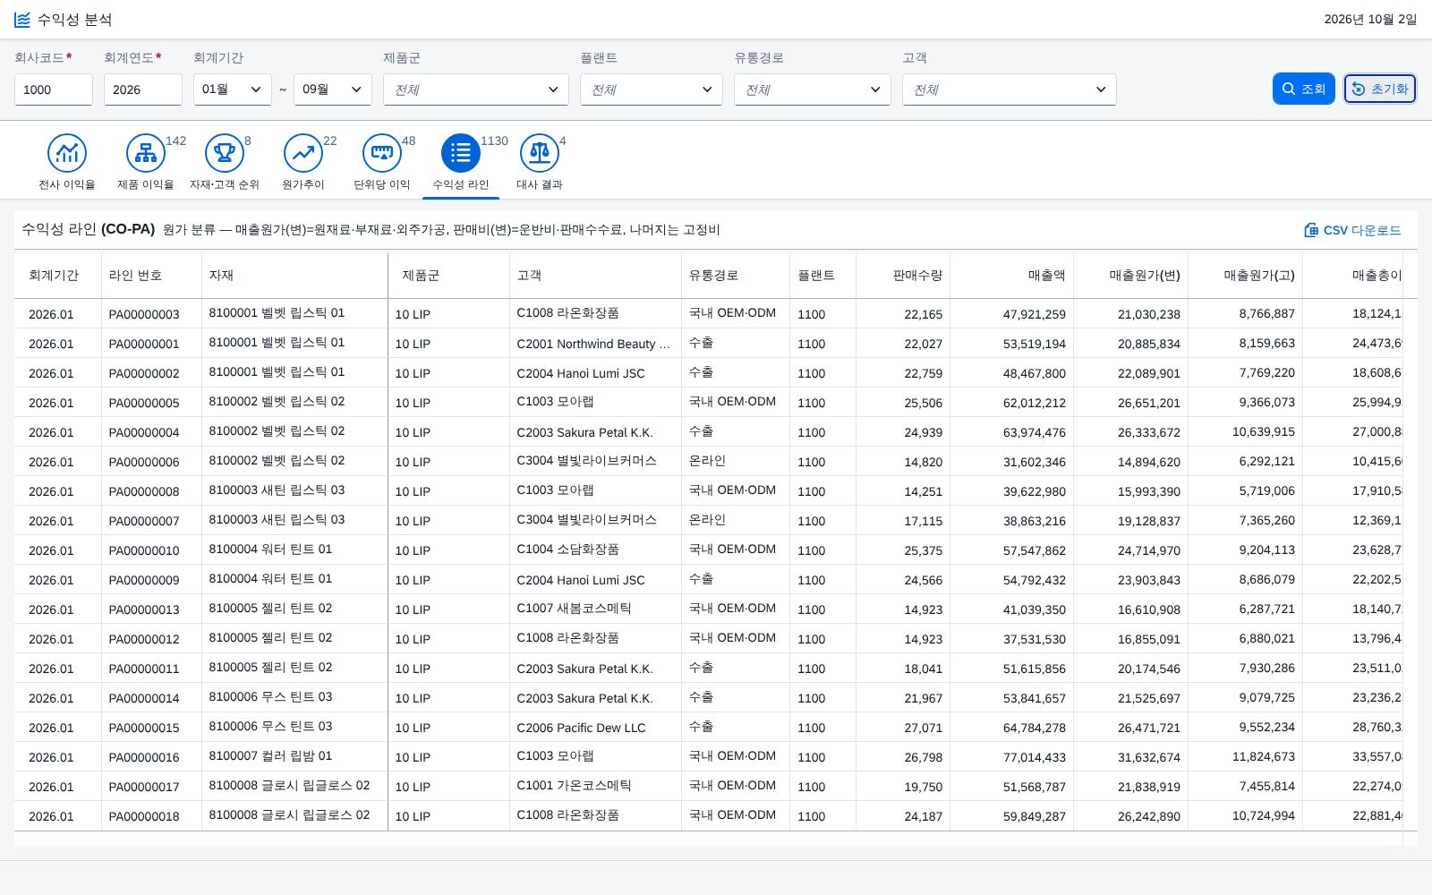The image size is (1432, 895).
Task: Focus the 회계연도 input field
Action: 143,89
